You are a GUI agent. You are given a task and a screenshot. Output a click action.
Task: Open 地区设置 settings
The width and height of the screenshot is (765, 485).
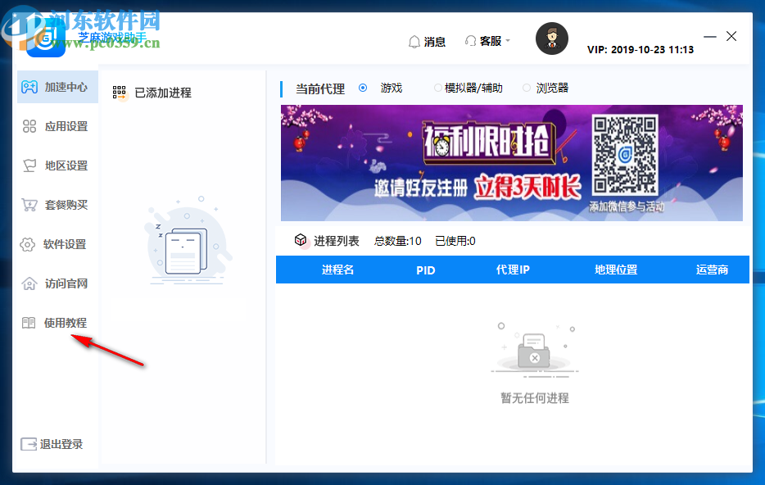pyautogui.click(x=55, y=165)
